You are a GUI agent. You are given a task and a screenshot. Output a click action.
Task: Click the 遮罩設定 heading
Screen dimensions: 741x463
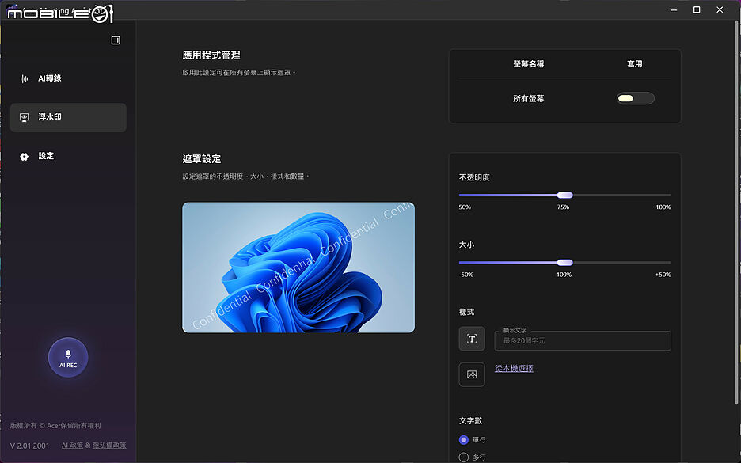coord(202,159)
